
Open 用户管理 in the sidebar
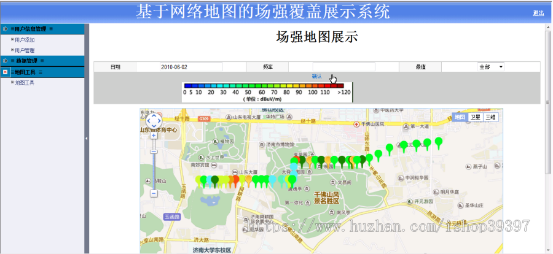tap(25, 50)
